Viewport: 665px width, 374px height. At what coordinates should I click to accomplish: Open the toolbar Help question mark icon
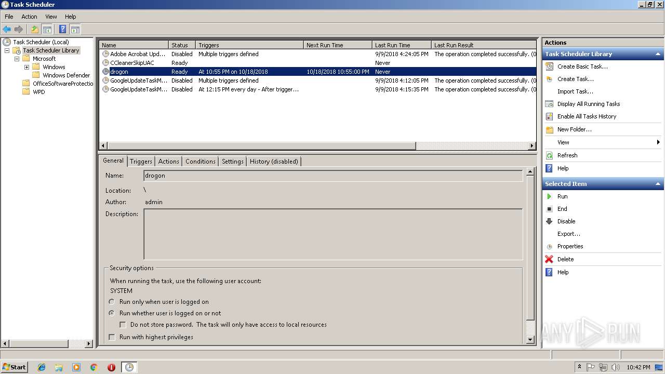point(63,30)
